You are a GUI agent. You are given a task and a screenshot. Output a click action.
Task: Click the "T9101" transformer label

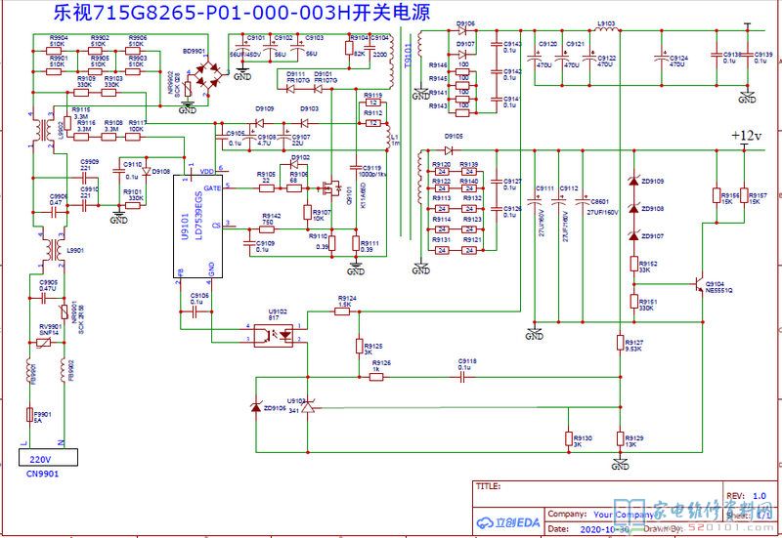[x=408, y=56]
